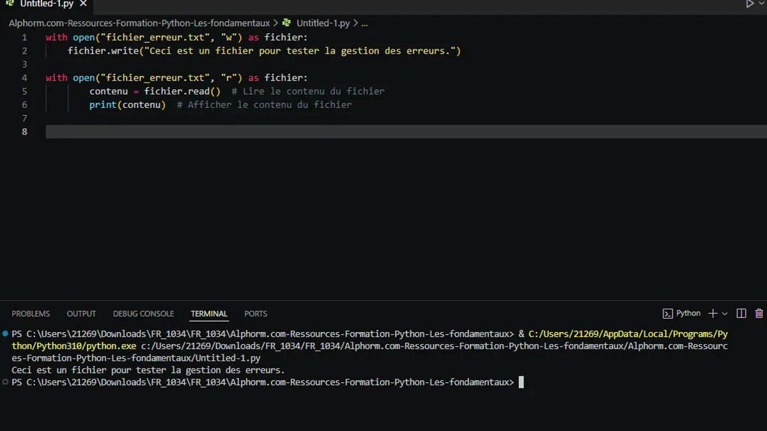Split the terminal pane
The image size is (767, 431).
pos(741,314)
